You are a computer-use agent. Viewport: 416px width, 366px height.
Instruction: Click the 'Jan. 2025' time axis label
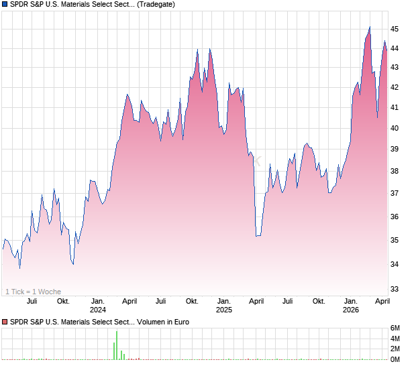point(224,306)
